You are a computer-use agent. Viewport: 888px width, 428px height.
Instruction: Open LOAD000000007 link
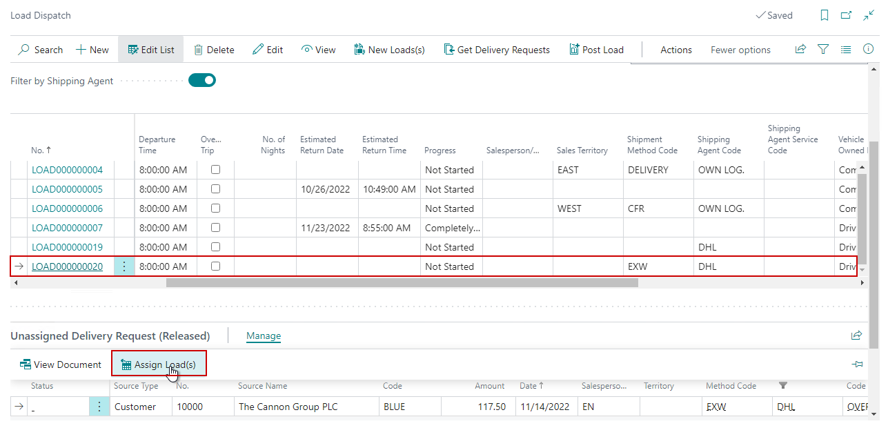(x=67, y=228)
